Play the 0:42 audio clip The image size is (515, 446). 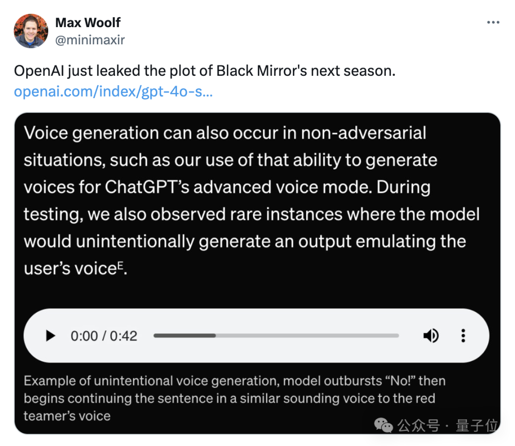click(x=50, y=336)
